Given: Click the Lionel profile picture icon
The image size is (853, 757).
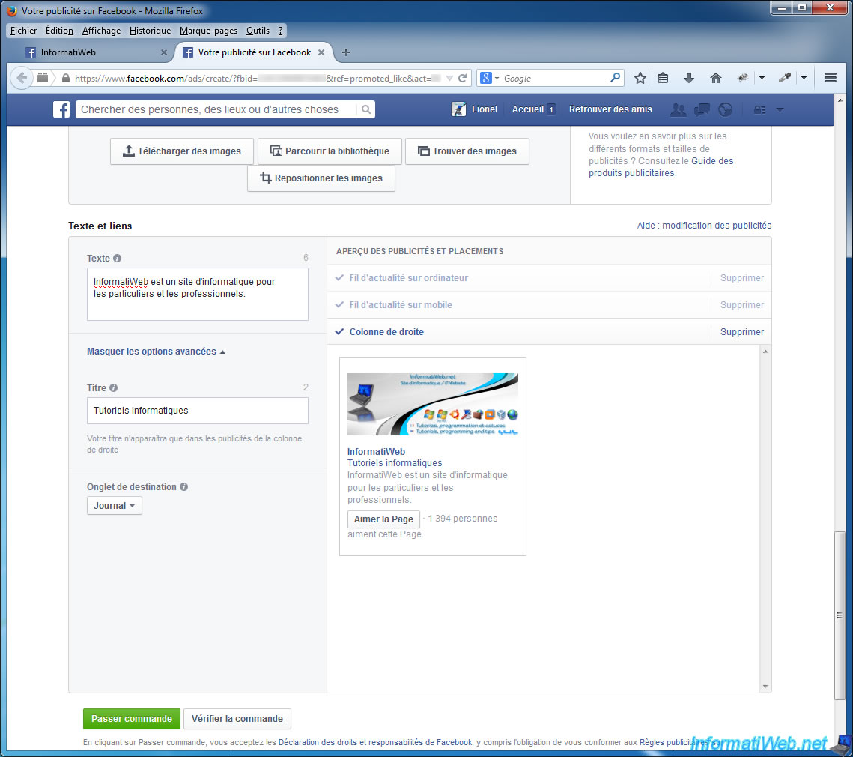Looking at the screenshot, I should pos(458,109).
